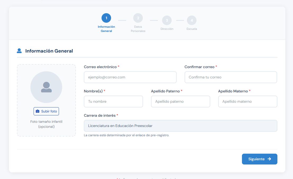Image resolution: width=293 pixels, height=179 pixels.
Task: Open the Escuela step label
Action: (x=192, y=29)
